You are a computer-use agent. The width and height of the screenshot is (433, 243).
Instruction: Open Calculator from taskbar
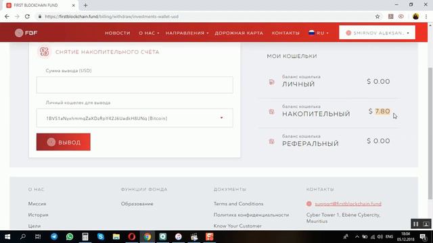pos(85,237)
